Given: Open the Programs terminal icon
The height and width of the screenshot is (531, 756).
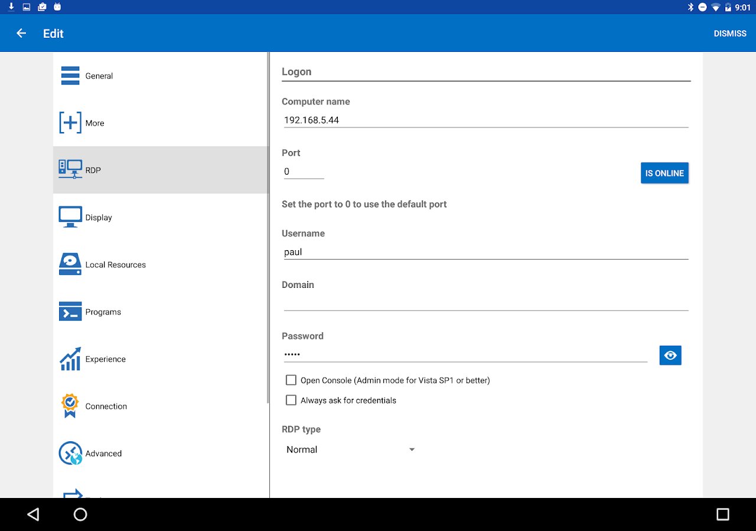Looking at the screenshot, I should tap(70, 312).
